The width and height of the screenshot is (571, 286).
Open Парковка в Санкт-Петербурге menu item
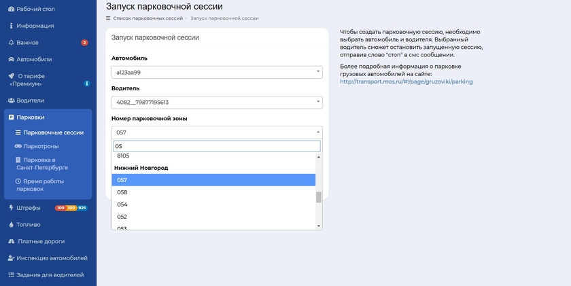tap(45, 163)
